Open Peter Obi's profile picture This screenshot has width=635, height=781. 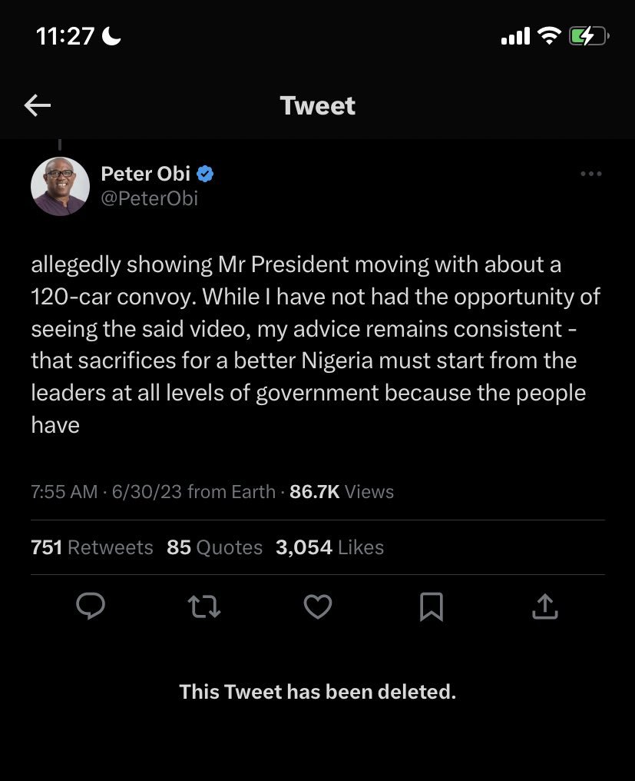60,186
